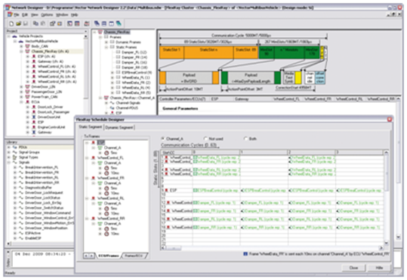Click the ESP node icon in Tx Frames
Screen dimensions: 407x280
pos(93,143)
